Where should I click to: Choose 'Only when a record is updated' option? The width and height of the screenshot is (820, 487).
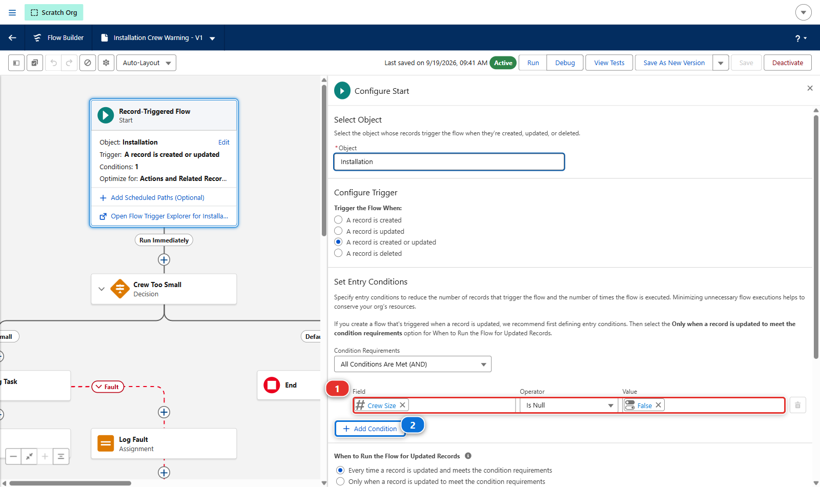(340, 481)
